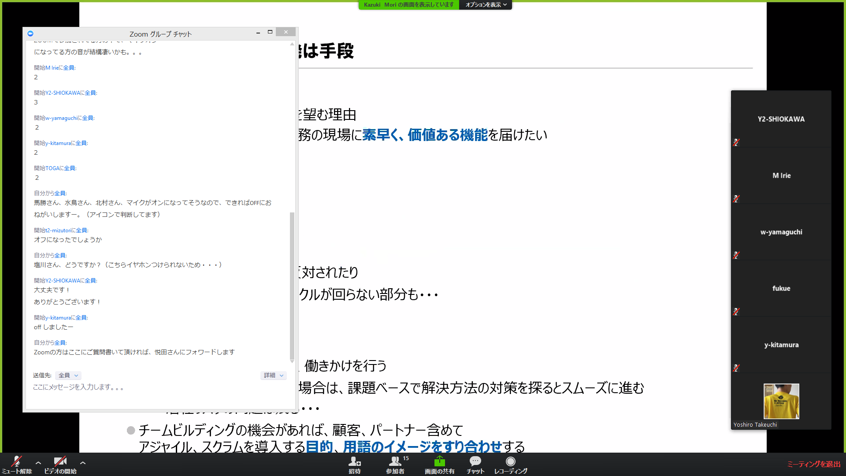
Task: Select Yoshiro Takeuchi's video thumbnail
Action: click(x=781, y=401)
